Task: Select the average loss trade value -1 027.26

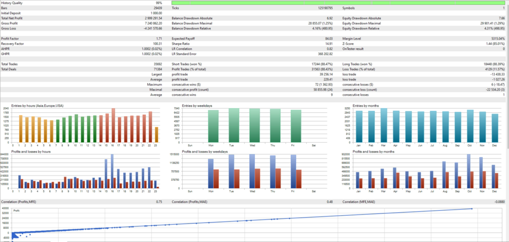Action: click(498, 79)
